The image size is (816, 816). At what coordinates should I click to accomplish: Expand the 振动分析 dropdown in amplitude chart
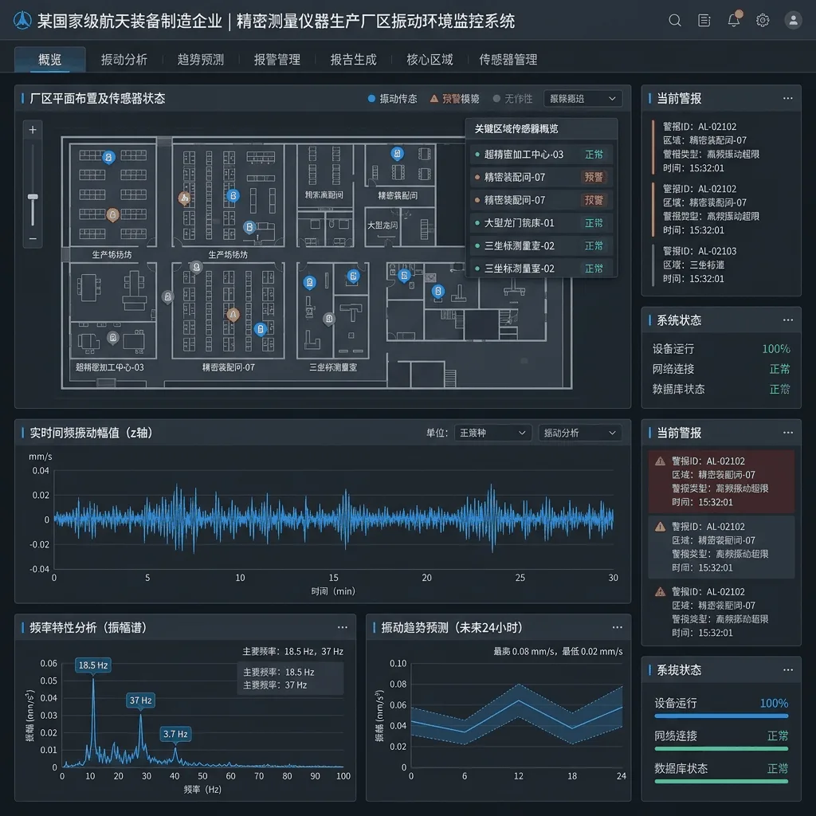tap(580, 433)
